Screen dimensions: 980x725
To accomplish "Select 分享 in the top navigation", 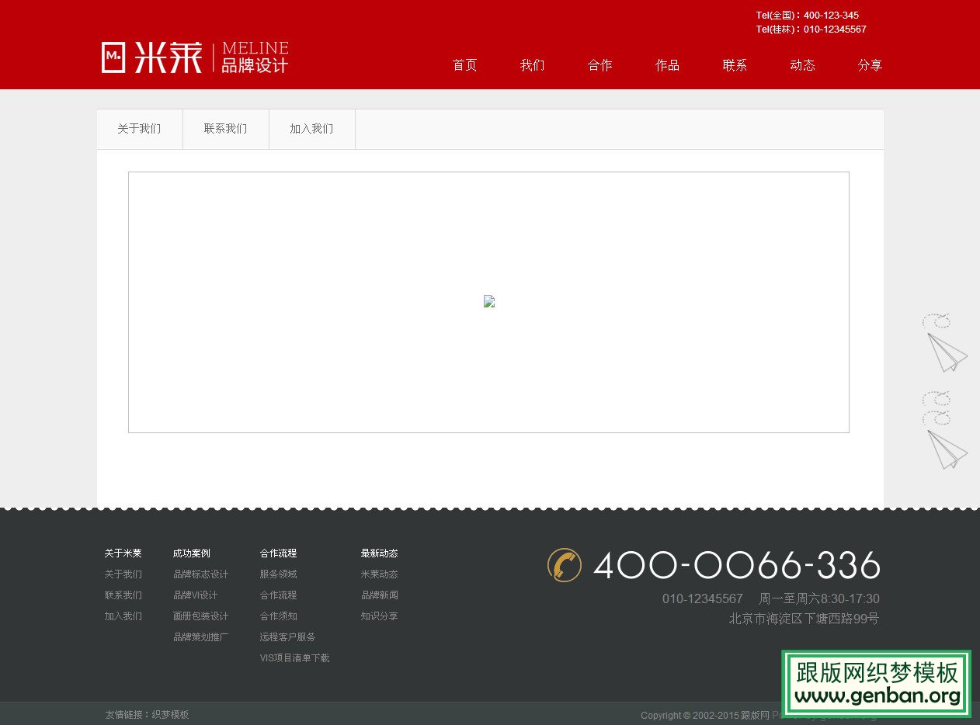I will click(870, 65).
